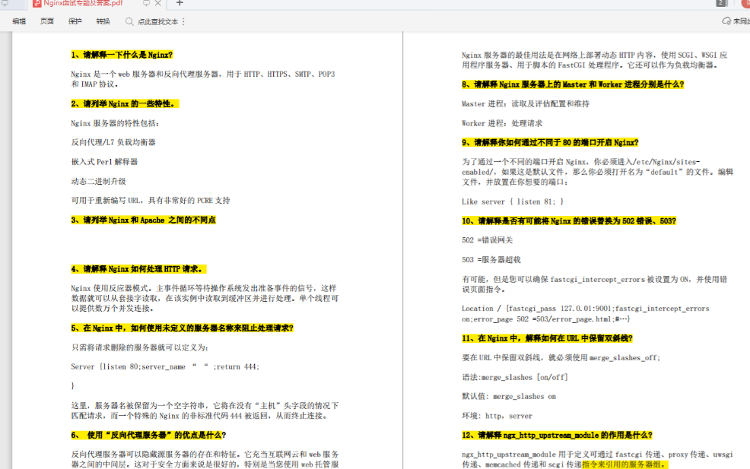Switch to the Nginx面试专题及答案.pdf tab
Image resolution: width=750 pixels, height=469 pixels.
[83, 3]
